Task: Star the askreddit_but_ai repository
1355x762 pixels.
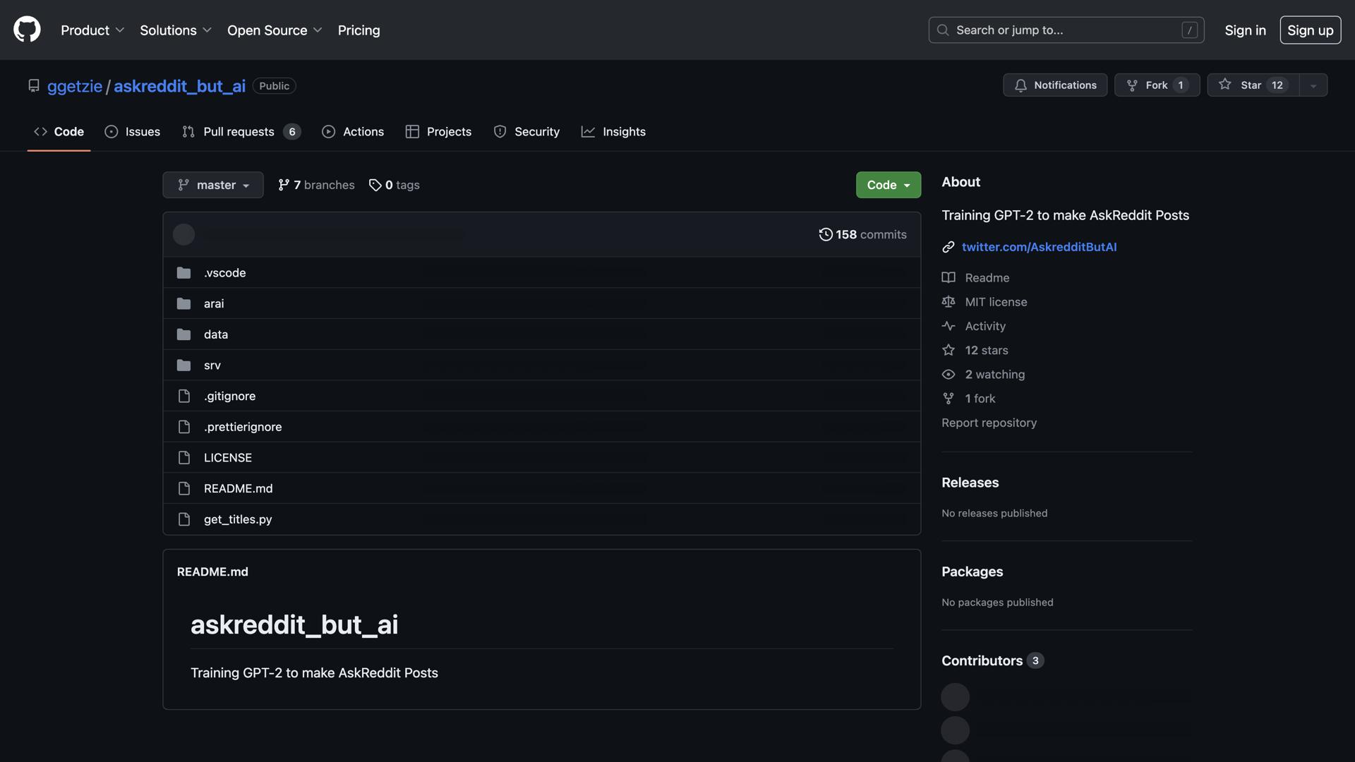Action: tap(1252, 85)
